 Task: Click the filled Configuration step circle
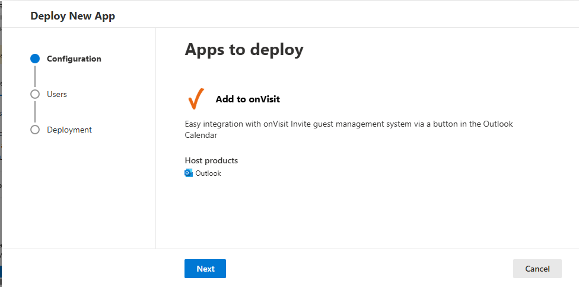[35, 59]
